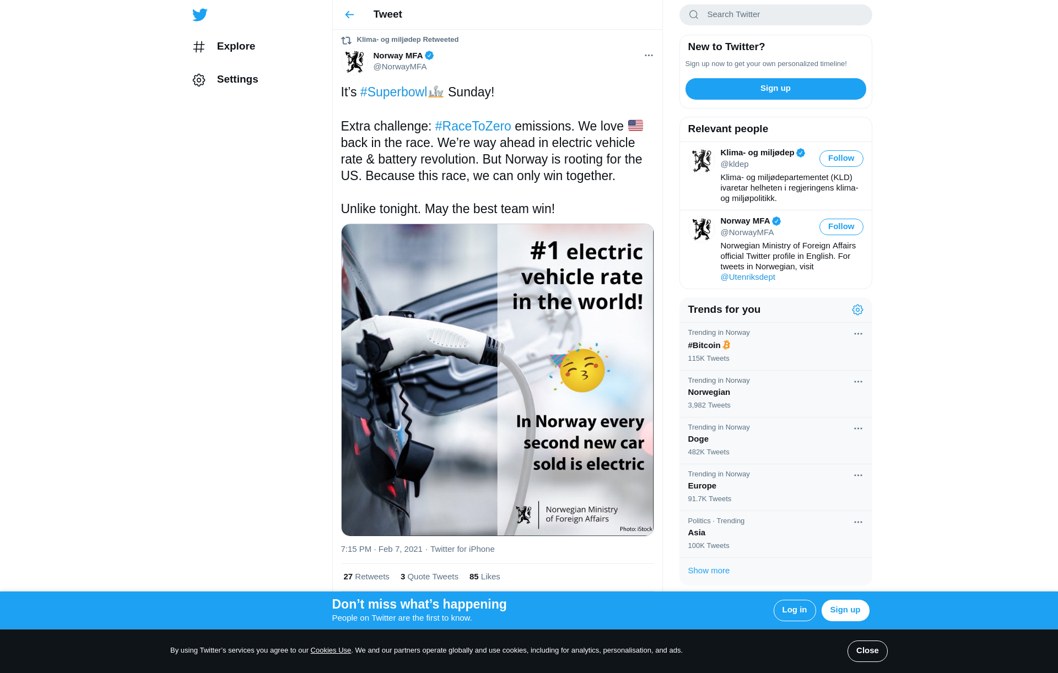Open the electric vehicle tweet image
This screenshot has height=673, width=1058.
click(x=497, y=380)
